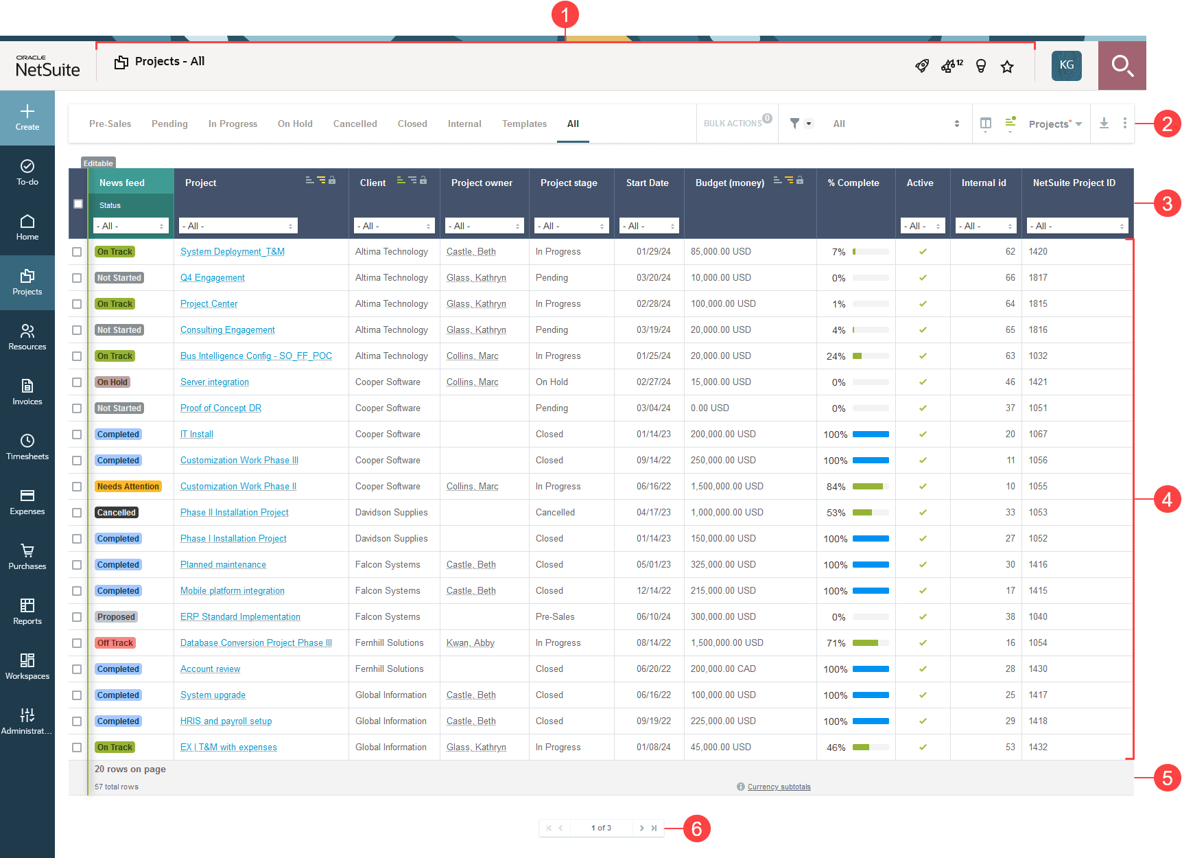Open the Planned maintenance project link
The image size is (1182, 858).
(223, 565)
